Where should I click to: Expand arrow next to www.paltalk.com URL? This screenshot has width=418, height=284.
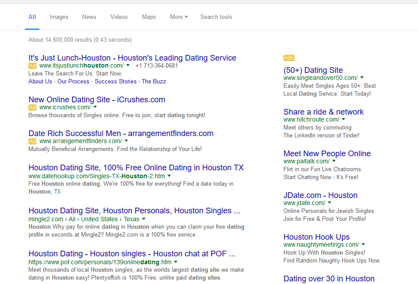[x=331, y=161]
